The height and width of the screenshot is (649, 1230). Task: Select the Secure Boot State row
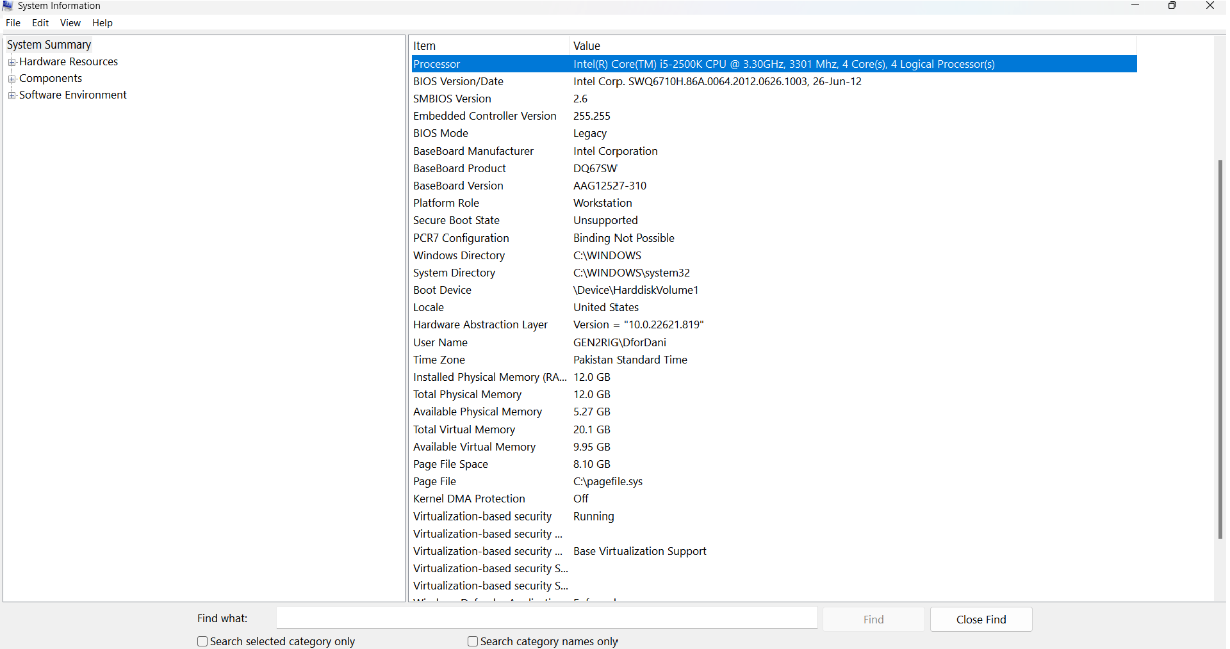[x=774, y=220]
